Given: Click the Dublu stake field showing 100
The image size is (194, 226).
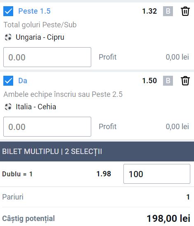Looking at the screenshot, I should [157, 174].
